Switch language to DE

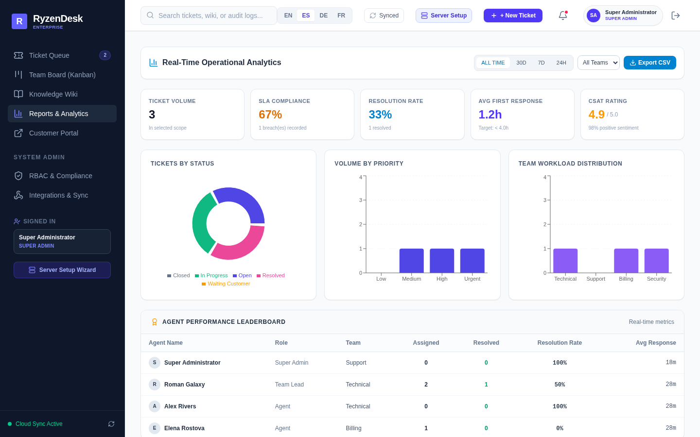(324, 16)
